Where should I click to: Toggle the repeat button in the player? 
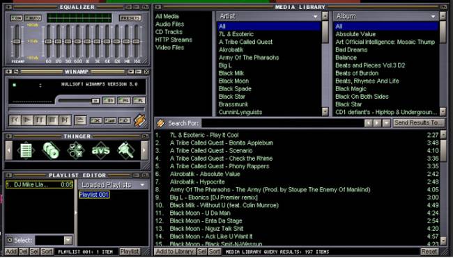[x=124, y=120]
